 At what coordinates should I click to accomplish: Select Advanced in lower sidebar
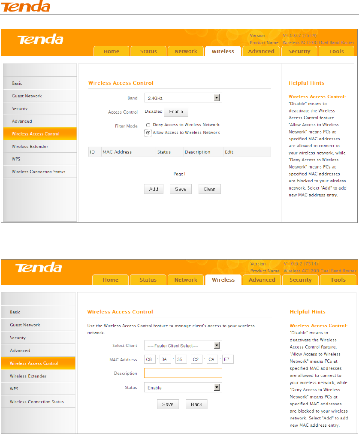click(38, 350)
